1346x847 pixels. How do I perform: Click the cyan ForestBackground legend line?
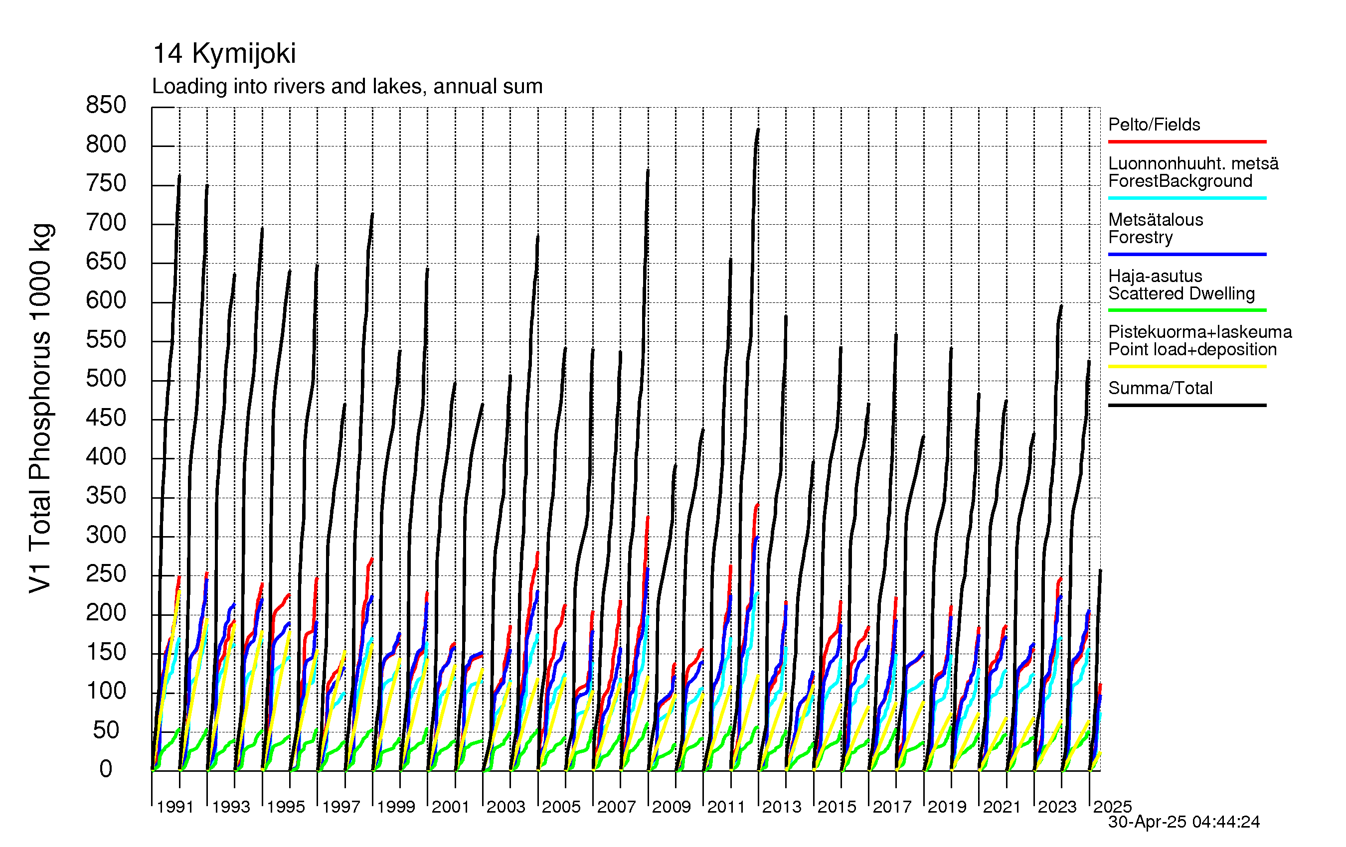(x=1187, y=198)
